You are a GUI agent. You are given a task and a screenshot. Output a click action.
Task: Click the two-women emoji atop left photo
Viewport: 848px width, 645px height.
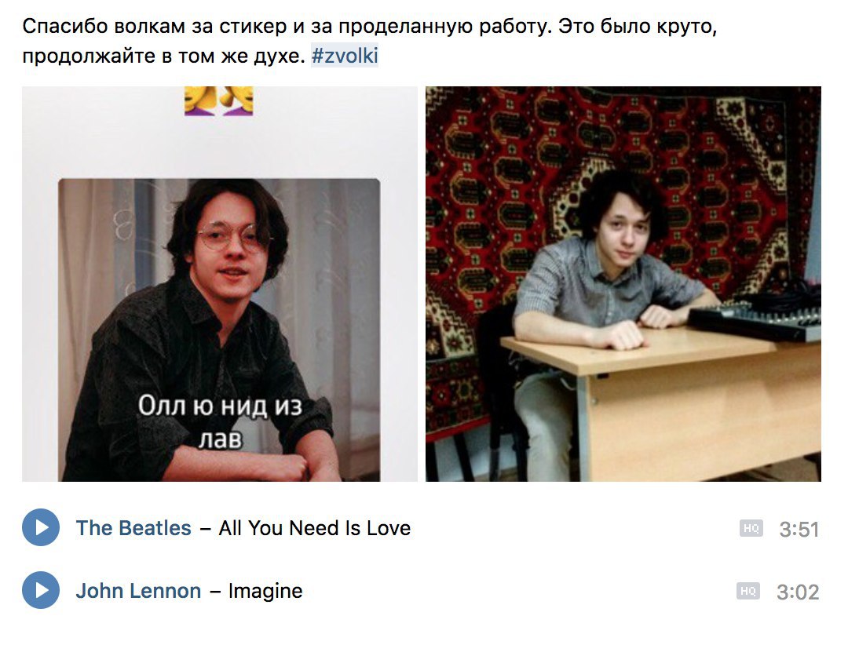tap(218, 100)
